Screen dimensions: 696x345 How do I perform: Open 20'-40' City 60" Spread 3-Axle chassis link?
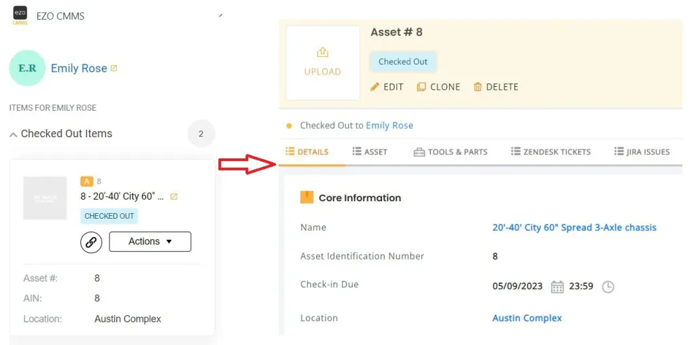(x=574, y=228)
